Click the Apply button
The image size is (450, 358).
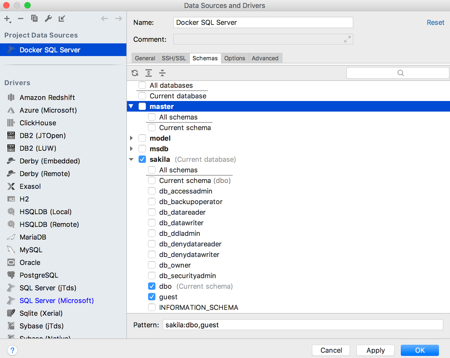375,350
